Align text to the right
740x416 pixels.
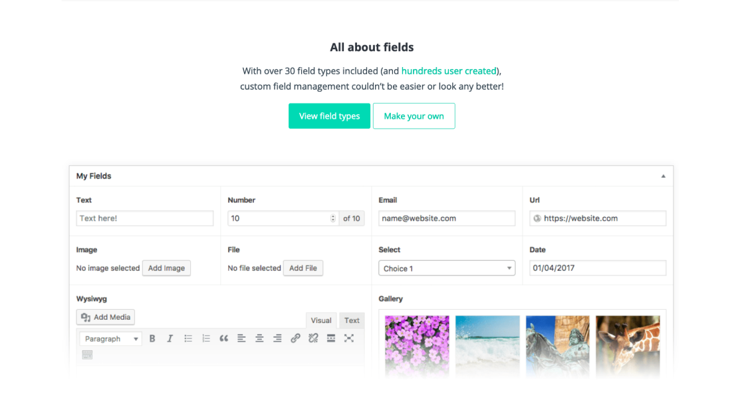277,338
